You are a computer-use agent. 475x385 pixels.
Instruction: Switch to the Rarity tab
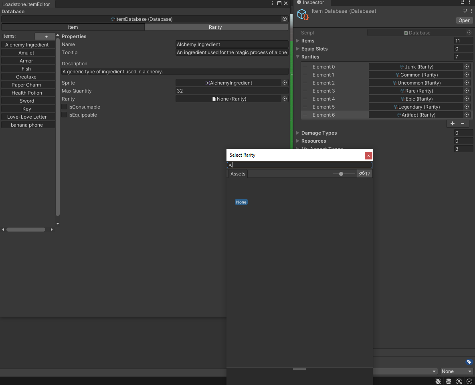click(216, 27)
